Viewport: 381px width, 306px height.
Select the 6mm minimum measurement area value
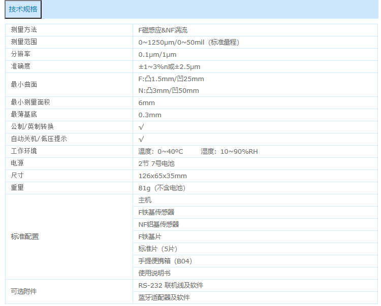click(x=147, y=103)
